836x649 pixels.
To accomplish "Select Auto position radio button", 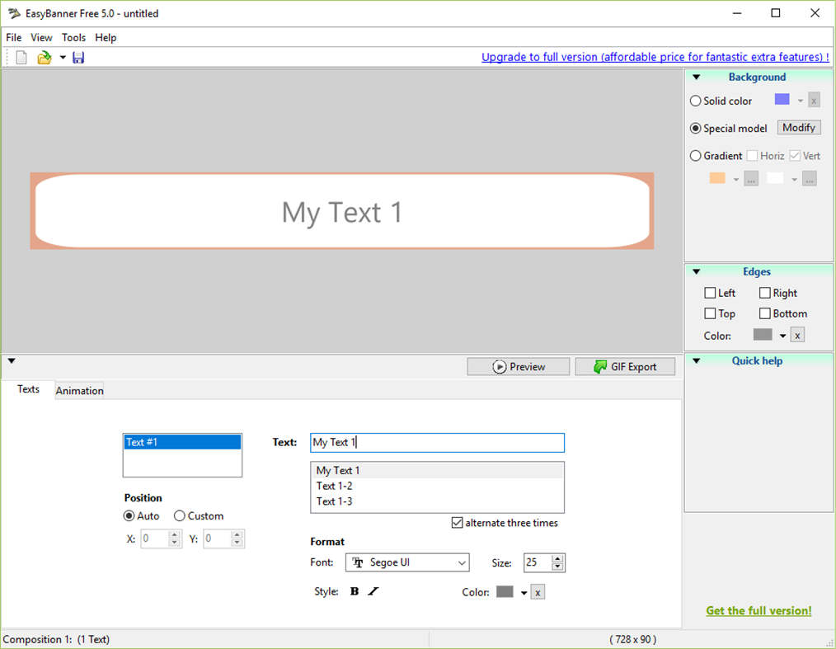I will point(129,515).
